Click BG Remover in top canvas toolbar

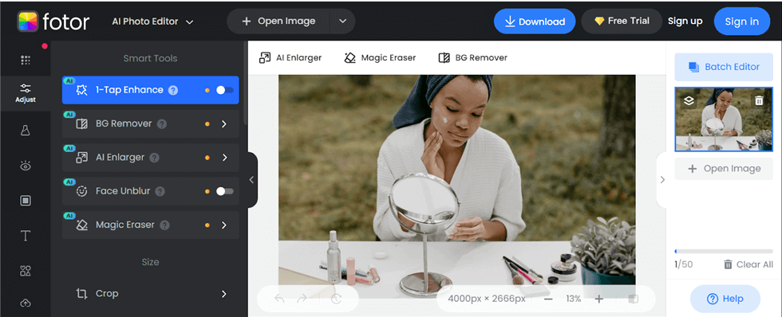click(472, 57)
